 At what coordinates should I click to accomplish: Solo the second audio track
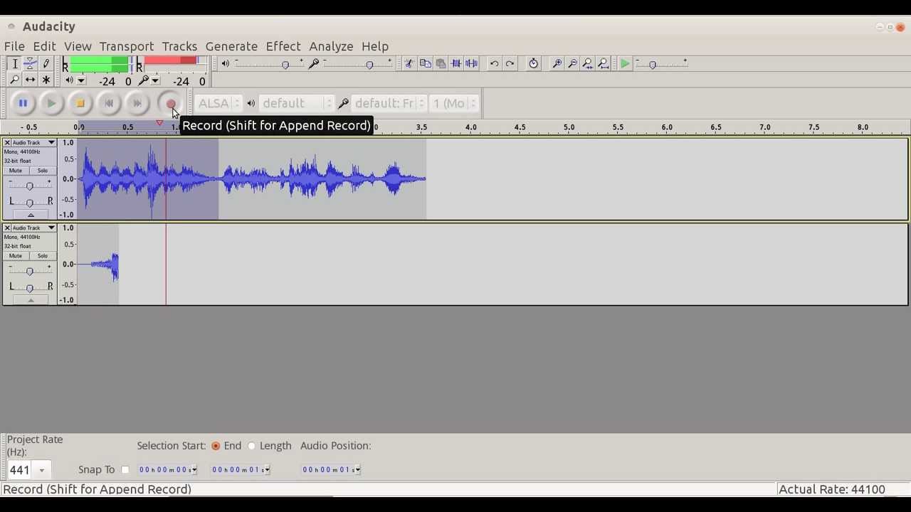(x=43, y=256)
